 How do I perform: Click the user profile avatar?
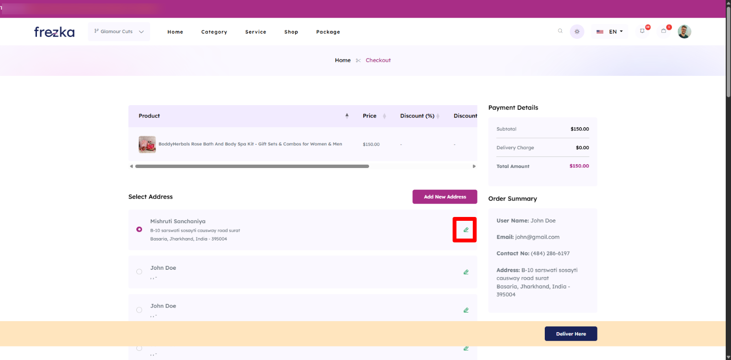point(684,32)
